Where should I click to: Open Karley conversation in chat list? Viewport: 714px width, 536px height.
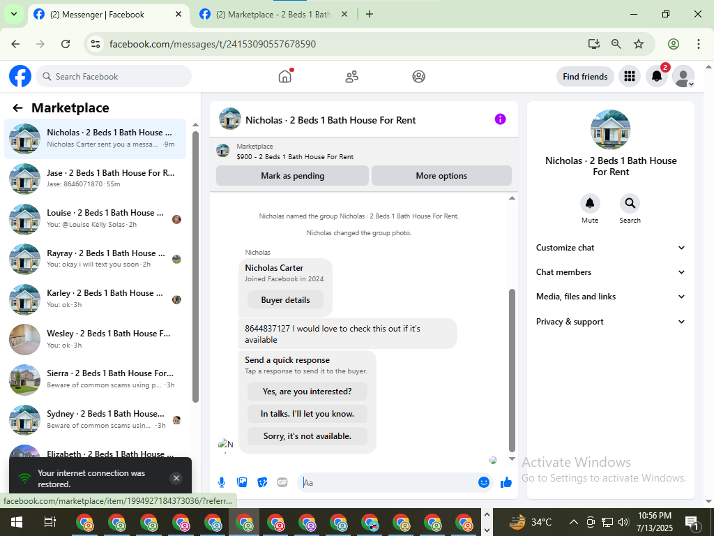click(95, 299)
